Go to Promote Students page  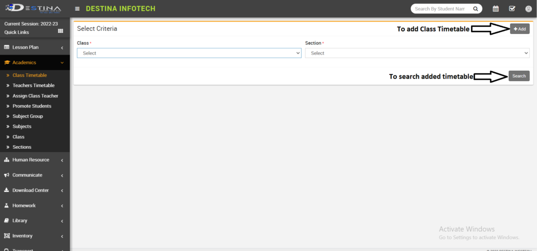click(x=31, y=106)
